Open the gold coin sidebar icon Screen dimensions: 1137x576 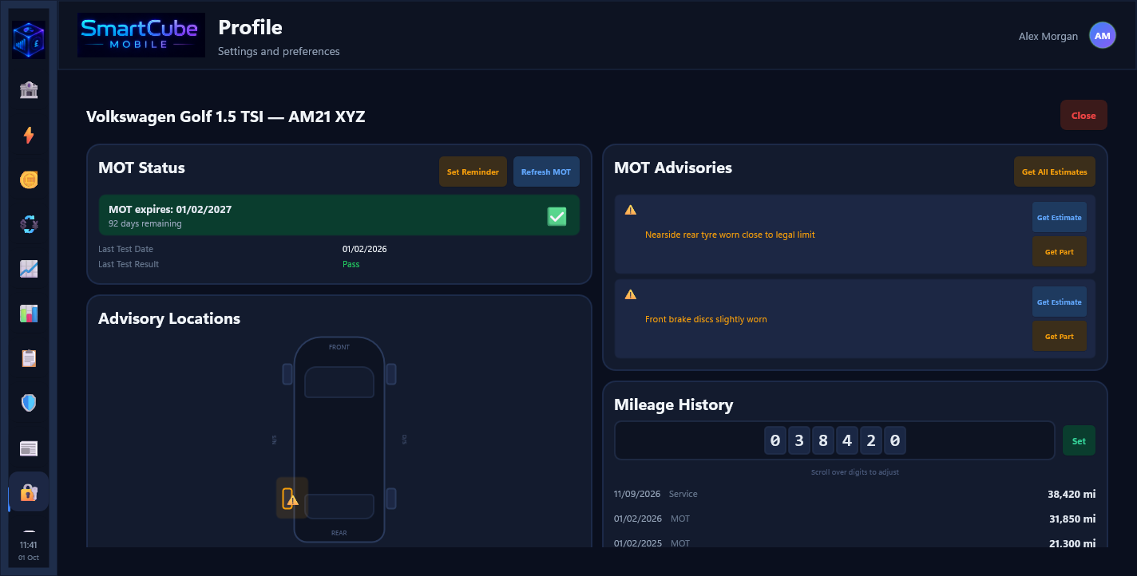(29, 180)
